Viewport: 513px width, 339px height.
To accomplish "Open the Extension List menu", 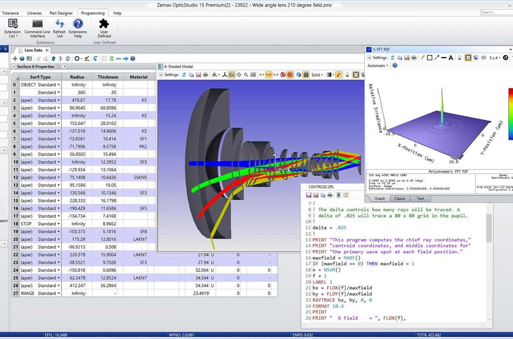I will tap(12, 29).
